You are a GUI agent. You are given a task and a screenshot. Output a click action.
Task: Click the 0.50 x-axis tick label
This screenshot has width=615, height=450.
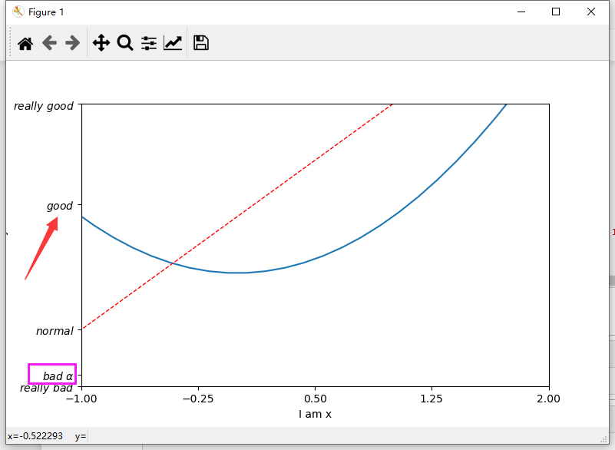click(x=316, y=399)
